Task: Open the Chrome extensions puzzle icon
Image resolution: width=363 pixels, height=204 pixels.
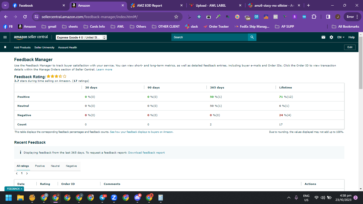Action: coord(314,17)
